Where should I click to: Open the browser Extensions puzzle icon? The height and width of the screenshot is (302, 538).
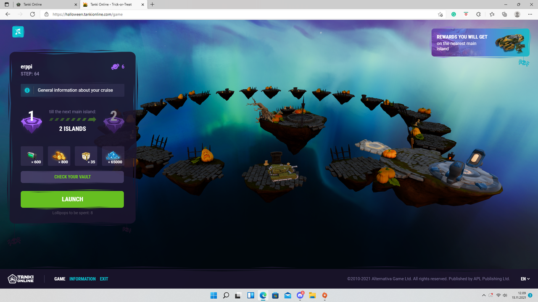478,14
